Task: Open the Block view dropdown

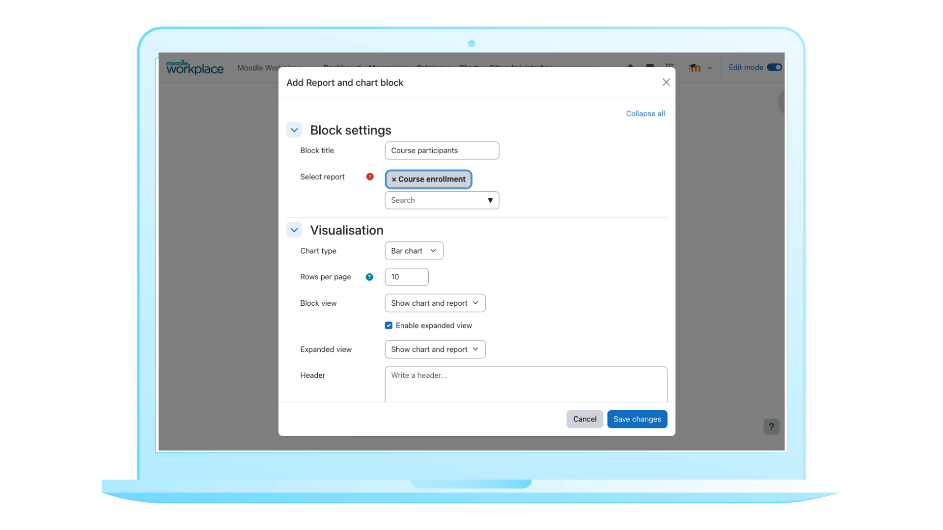Action: [435, 303]
